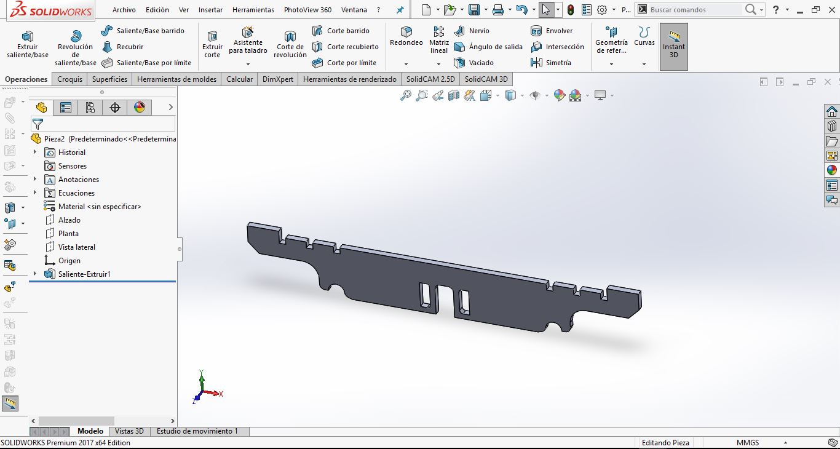The width and height of the screenshot is (840, 449).
Task: Click Corte recubierto button
Action: point(345,47)
